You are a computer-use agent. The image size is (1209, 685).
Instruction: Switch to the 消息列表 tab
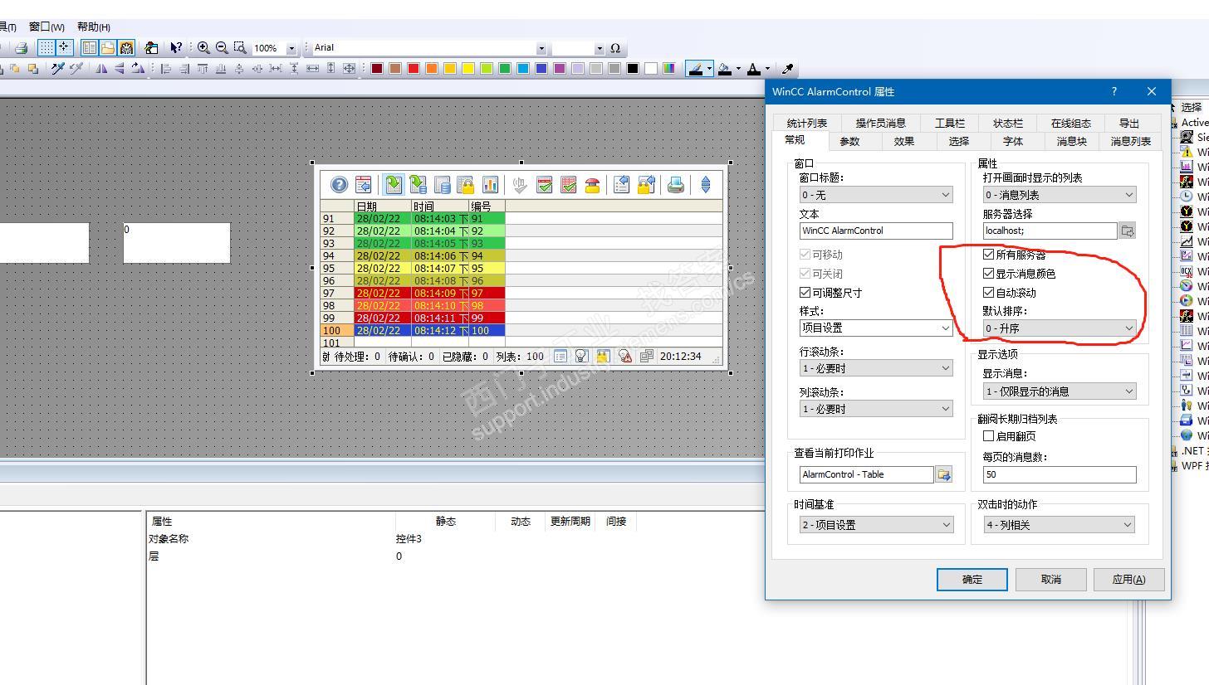click(1131, 142)
